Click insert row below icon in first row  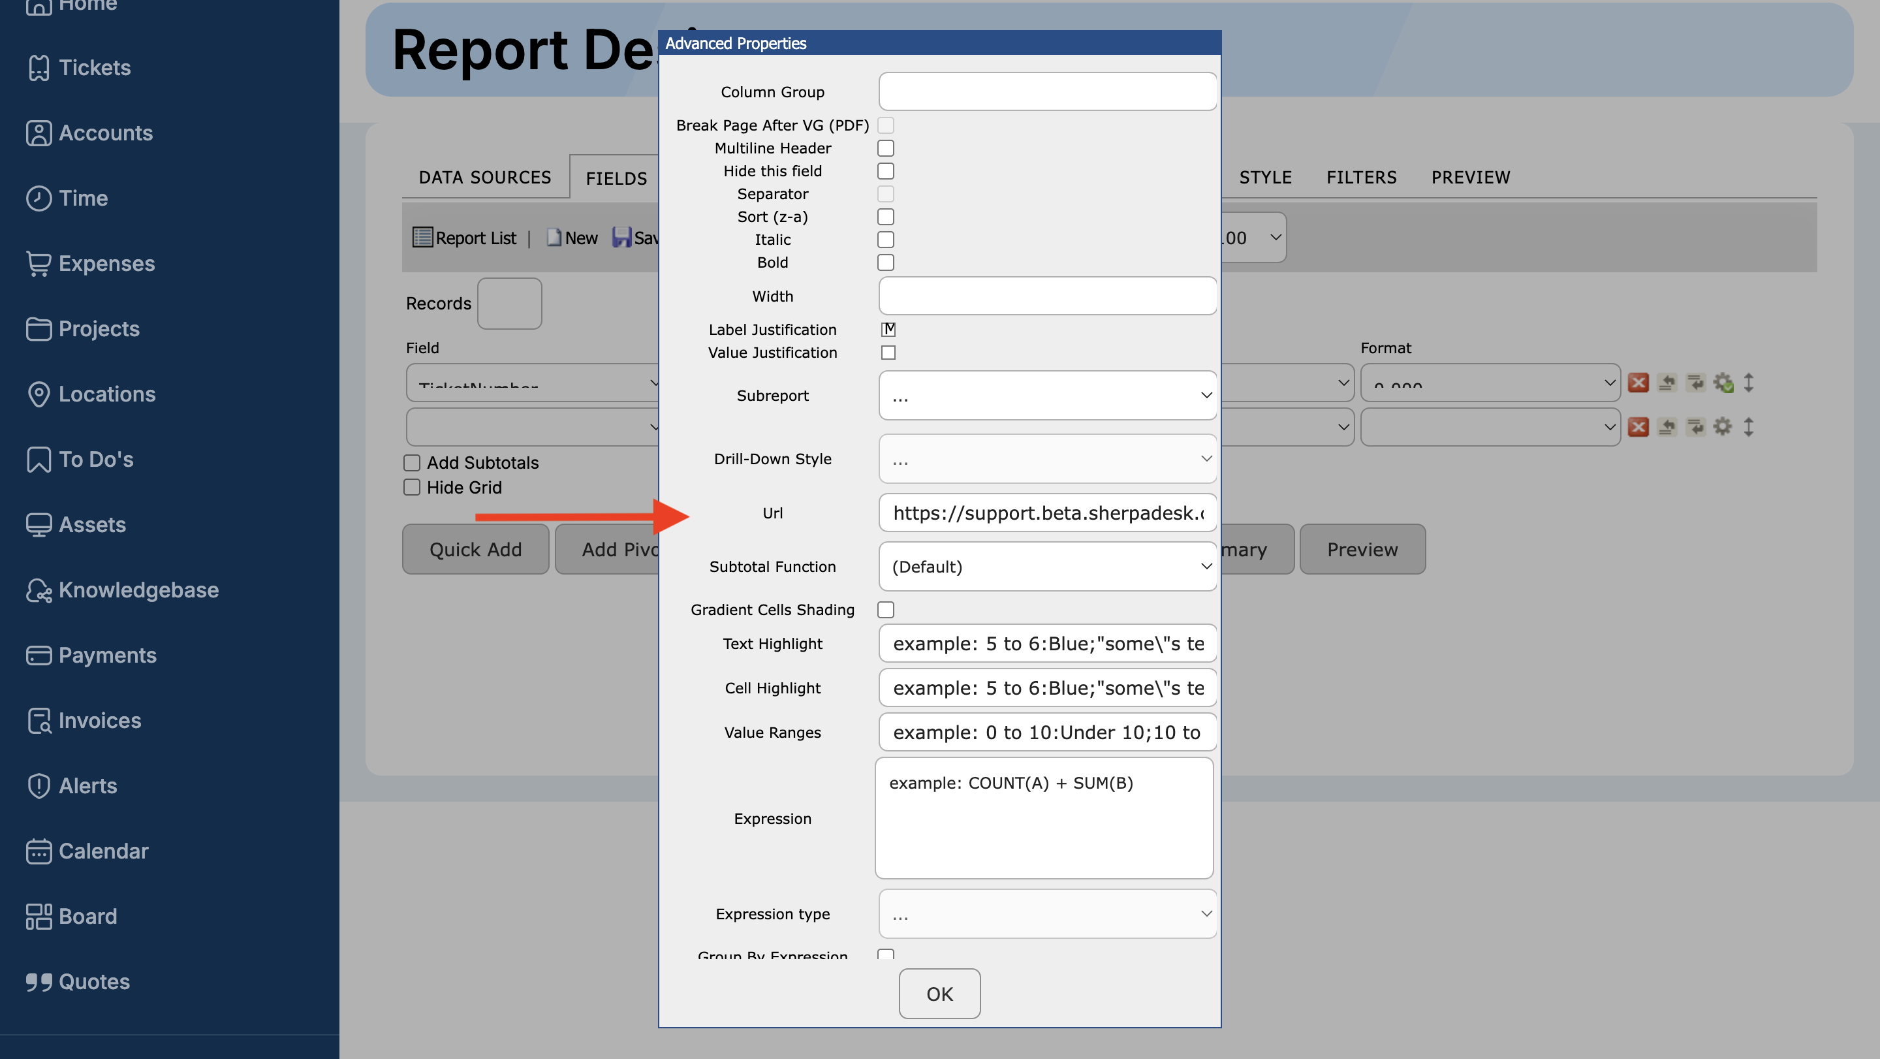pyautogui.click(x=1695, y=383)
